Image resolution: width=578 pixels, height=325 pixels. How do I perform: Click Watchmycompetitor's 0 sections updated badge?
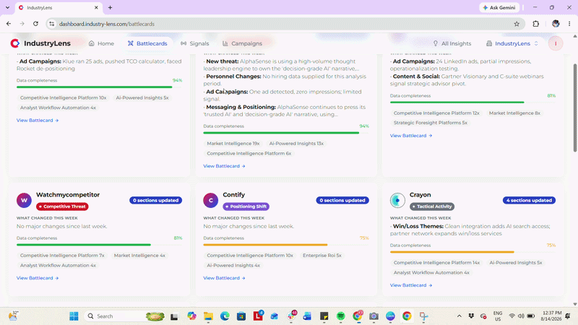pyautogui.click(x=155, y=201)
